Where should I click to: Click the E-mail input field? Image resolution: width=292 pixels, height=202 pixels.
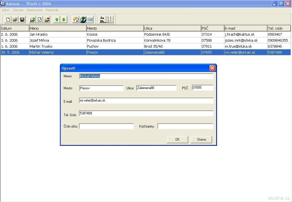[x=146, y=101]
